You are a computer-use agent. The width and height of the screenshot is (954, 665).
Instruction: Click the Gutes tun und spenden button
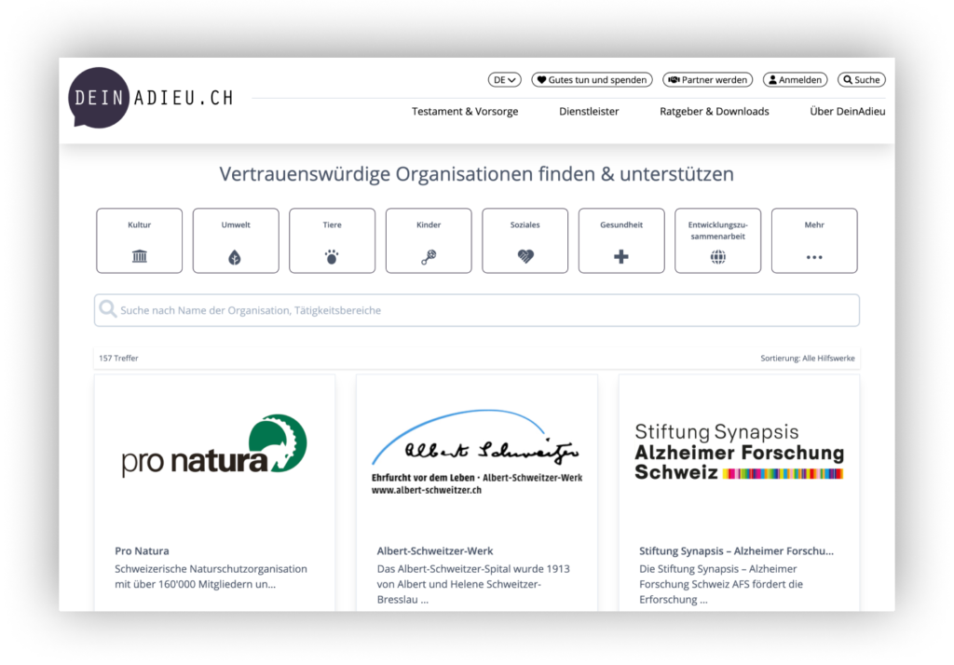[592, 80]
